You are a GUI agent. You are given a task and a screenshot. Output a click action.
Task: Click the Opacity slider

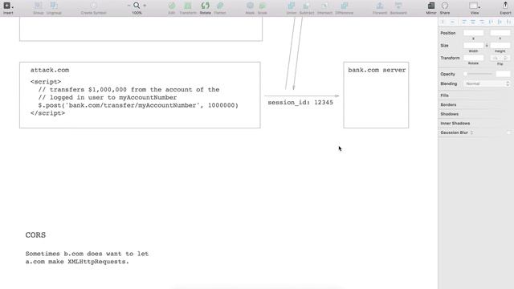click(x=479, y=74)
